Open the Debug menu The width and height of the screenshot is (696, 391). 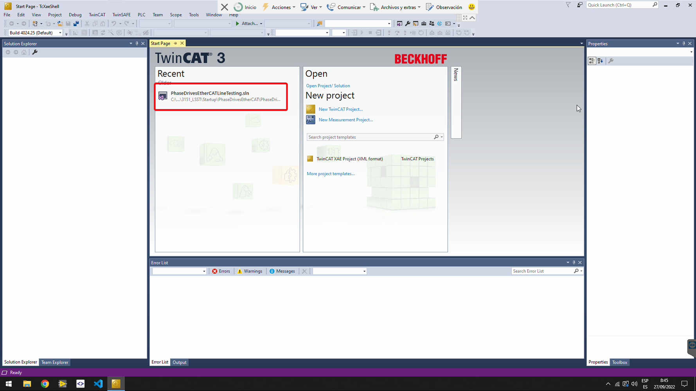(75, 15)
